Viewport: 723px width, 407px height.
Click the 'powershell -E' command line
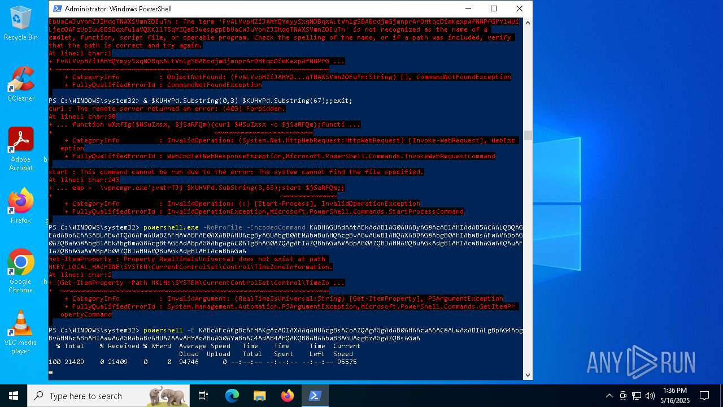286,334
